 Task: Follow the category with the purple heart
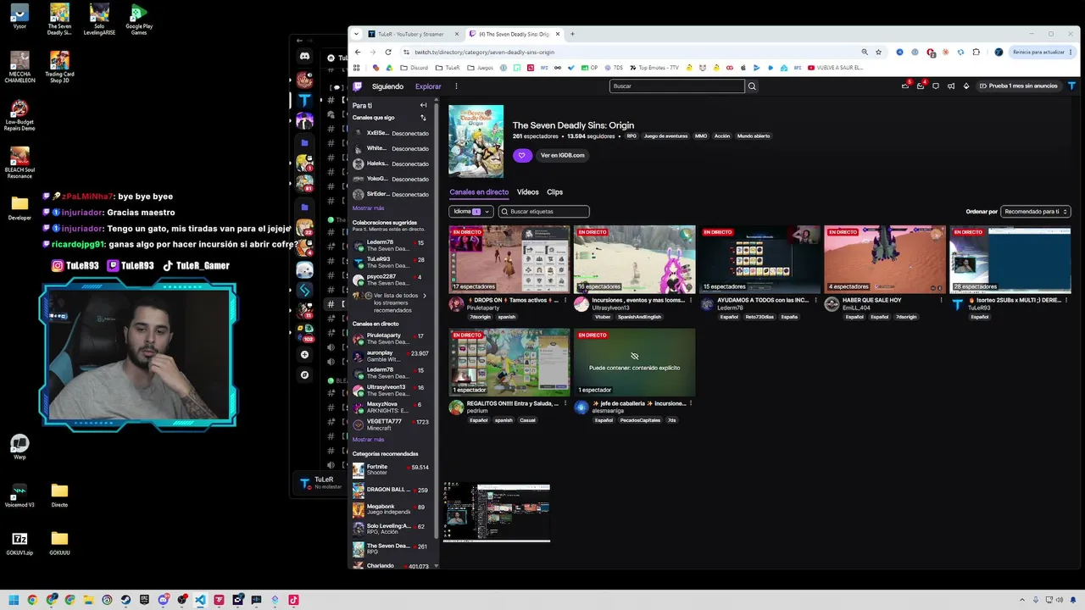(522, 155)
